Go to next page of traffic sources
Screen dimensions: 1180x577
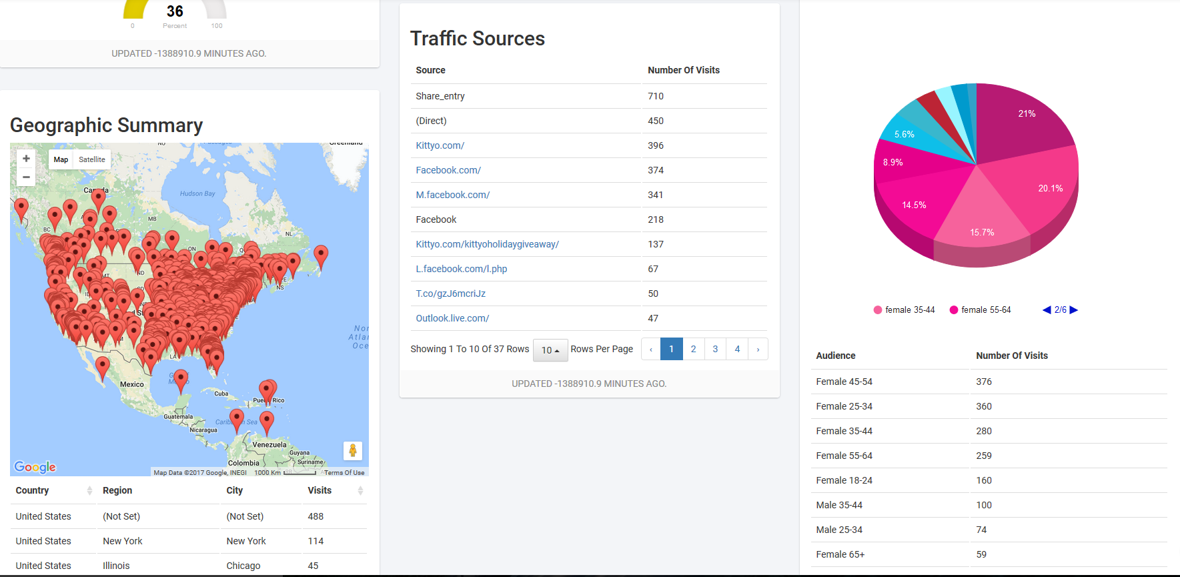(x=758, y=349)
